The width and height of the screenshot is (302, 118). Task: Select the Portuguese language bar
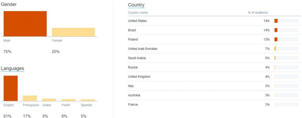30,98
